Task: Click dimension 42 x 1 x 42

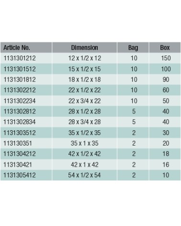Action: pos(85,165)
